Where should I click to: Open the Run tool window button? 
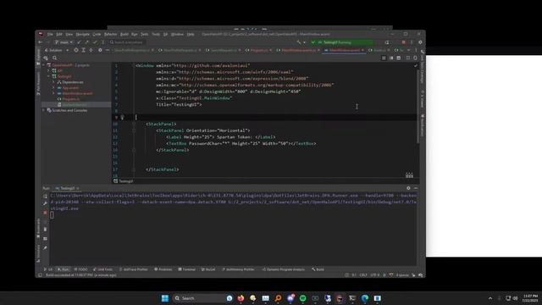63,269
